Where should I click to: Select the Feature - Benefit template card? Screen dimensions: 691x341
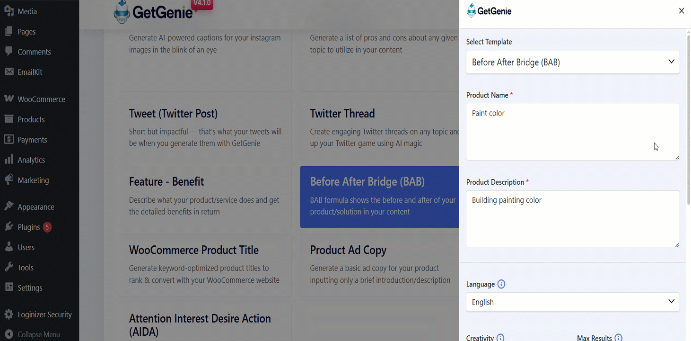(205, 197)
